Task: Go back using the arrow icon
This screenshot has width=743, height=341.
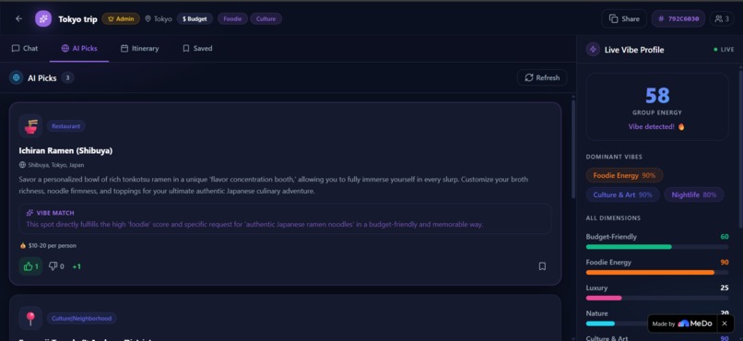Action: pyautogui.click(x=19, y=18)
